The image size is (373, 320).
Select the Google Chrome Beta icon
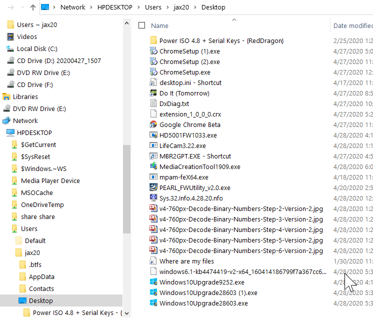point(153,124)
